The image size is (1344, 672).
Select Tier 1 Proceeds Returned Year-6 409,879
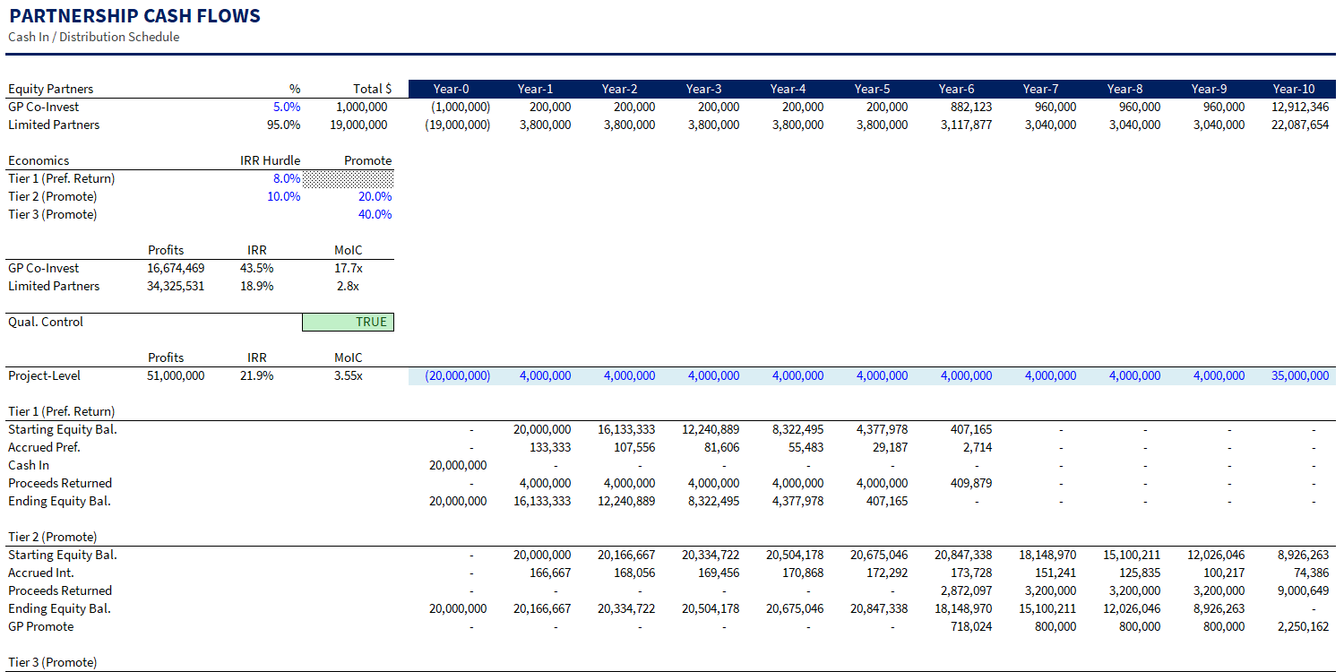pos(969,483)
